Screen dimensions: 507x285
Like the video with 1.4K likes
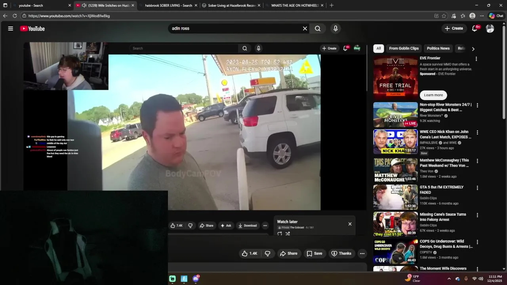(250, 253)
